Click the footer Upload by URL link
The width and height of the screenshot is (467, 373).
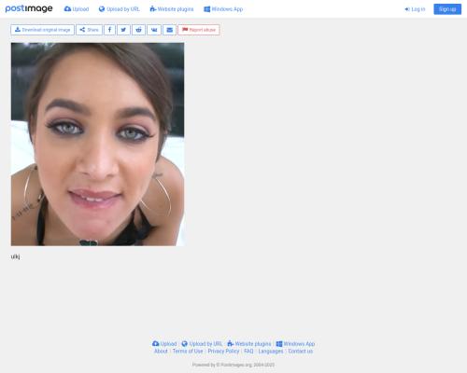[202, 344]
